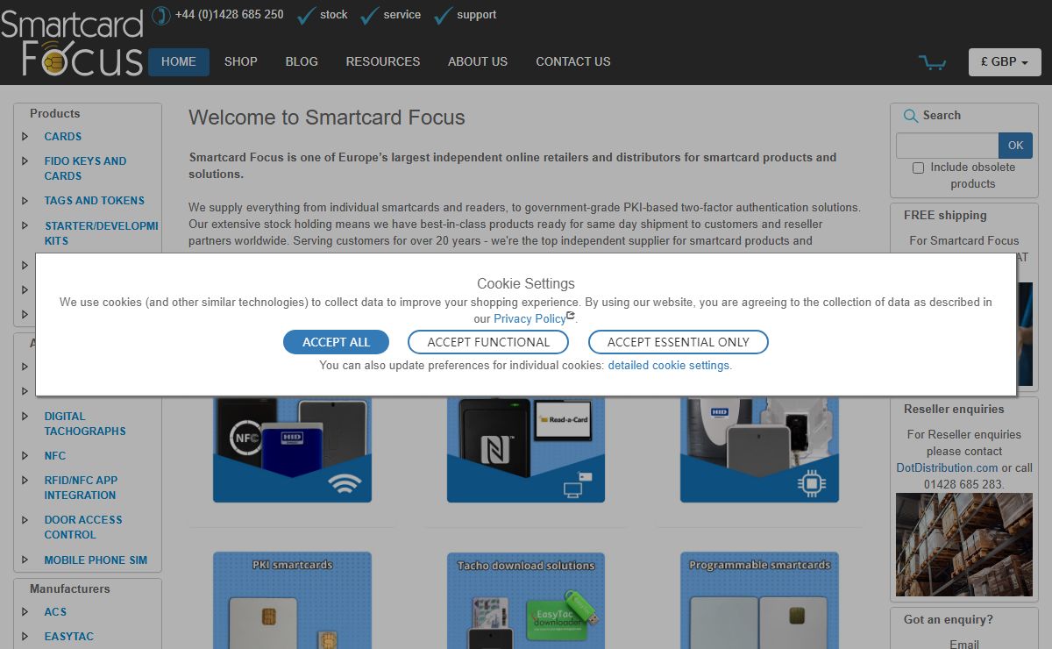Screen dimensions: 1052x649
Task: Click the checkmark icon beside service
Action: [370, 15]
